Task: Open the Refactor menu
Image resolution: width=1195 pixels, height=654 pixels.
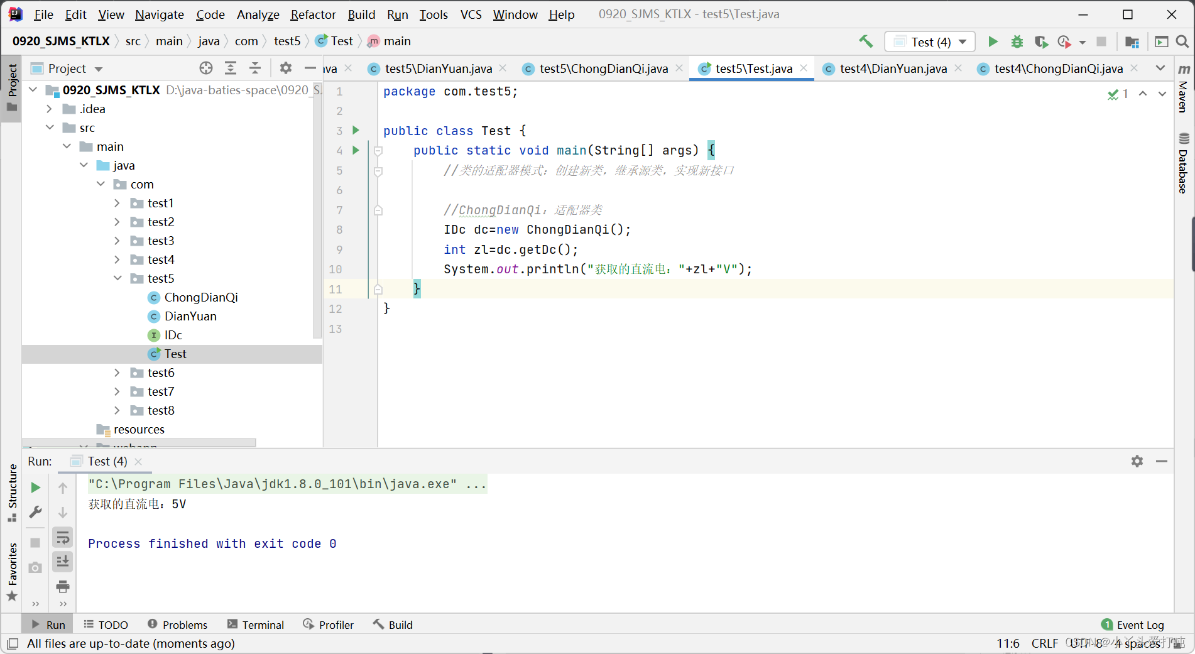Action: coord(313,14)
